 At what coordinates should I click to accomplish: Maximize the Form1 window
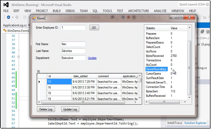[180, 17]
